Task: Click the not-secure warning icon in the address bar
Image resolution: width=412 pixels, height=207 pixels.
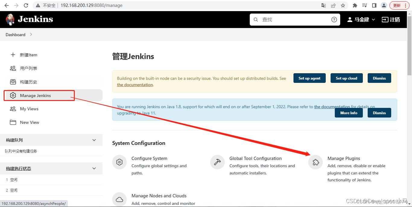Action: click(38, 5)
